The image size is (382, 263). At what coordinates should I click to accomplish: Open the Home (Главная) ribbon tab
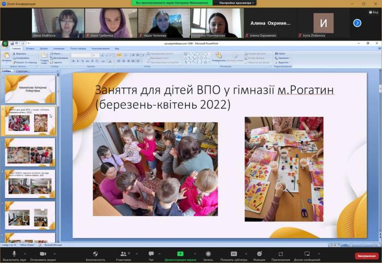coord(16,49)
